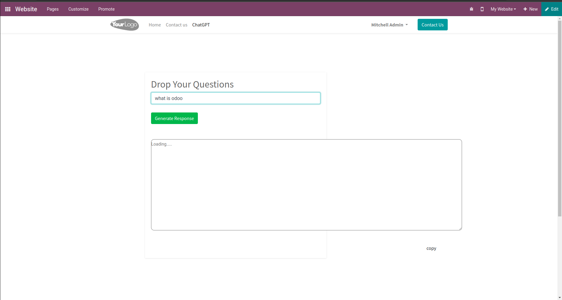Click the scrollbar down arrow
The width and height of the screenshot is (562, 300).
click(x=560, y=298)
